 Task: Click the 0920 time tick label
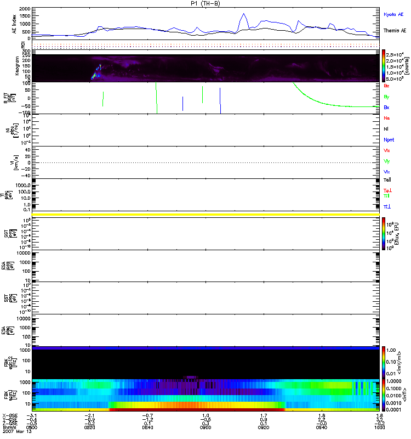click(264, 427)
